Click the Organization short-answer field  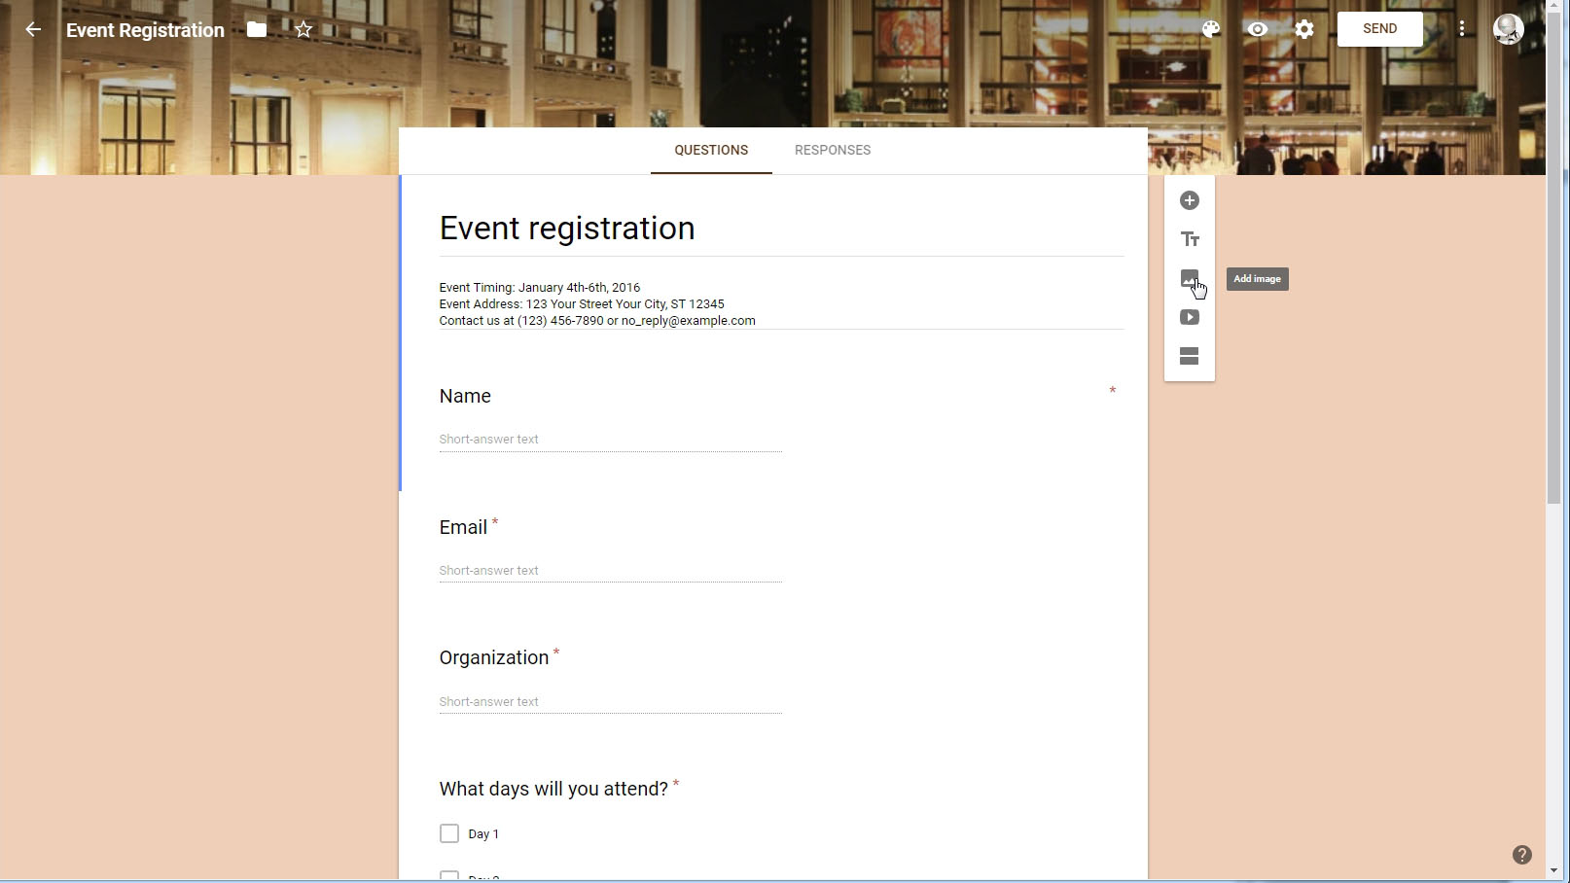[x=611, y=702]
